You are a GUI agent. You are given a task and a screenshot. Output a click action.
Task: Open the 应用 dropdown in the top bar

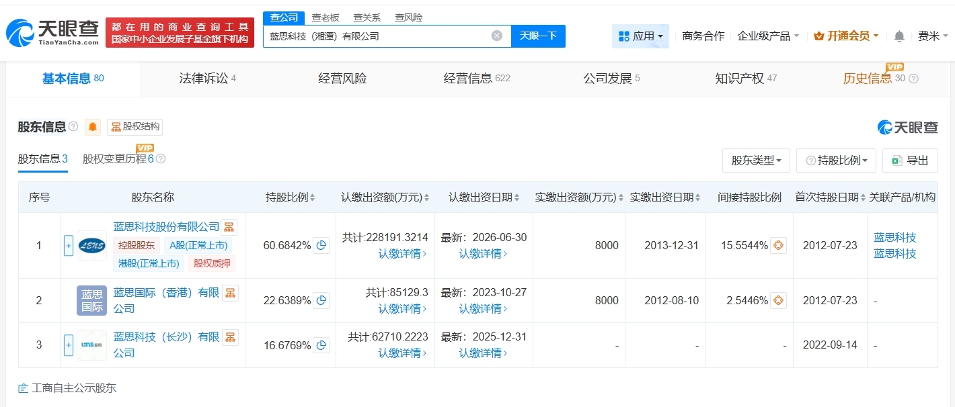click(x=640, y=36)
